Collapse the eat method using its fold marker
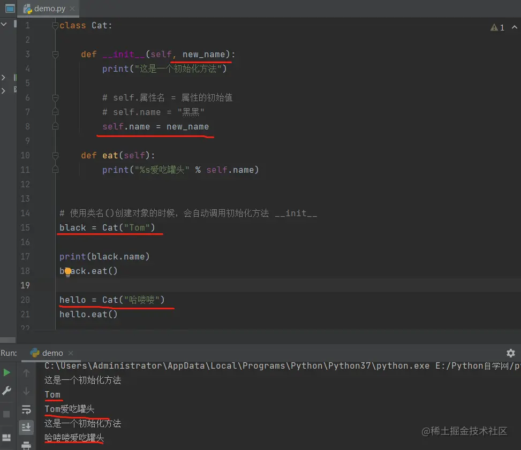 coord(55,155)
